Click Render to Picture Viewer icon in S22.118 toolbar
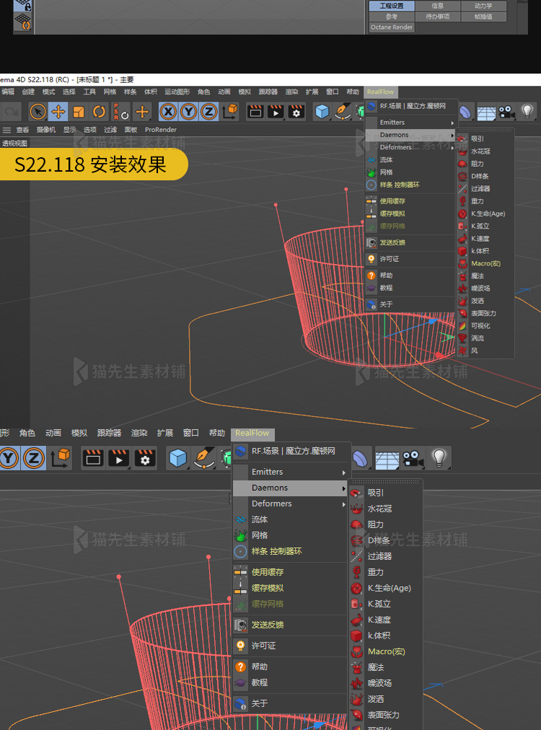The width and height of the screenshot is (541, 730). (x=276, y=112)
